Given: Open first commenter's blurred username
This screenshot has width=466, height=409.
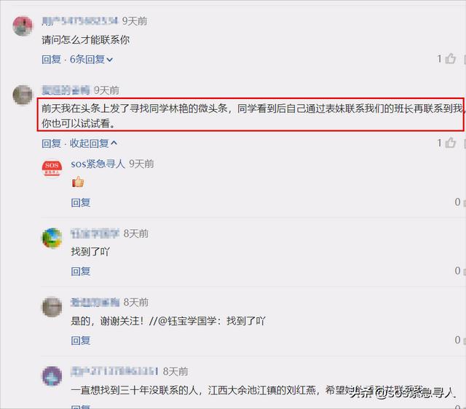Looking at the screenshot, I should [x=79, y=21].
